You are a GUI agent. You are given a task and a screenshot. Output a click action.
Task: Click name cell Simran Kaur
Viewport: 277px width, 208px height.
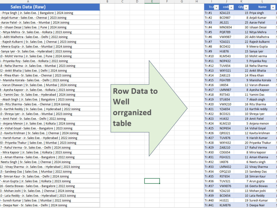(262, 176)
